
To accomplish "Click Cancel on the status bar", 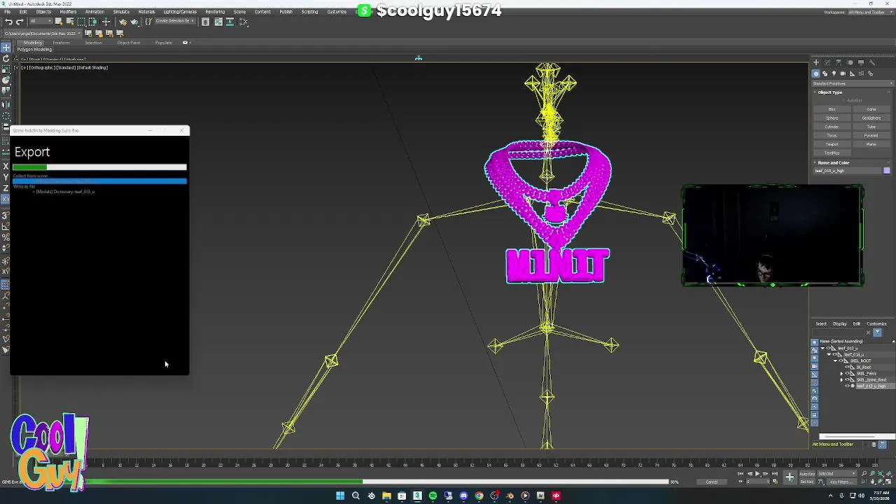I will point(712,482).
